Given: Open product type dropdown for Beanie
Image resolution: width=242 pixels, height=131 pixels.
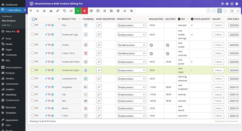Looking at the screenshot, I should (132, 108).
